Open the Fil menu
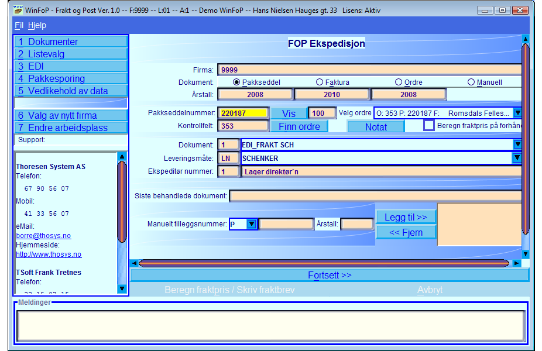Image resolution: width=542 pixels, height=351 pixels. [19, 25]
